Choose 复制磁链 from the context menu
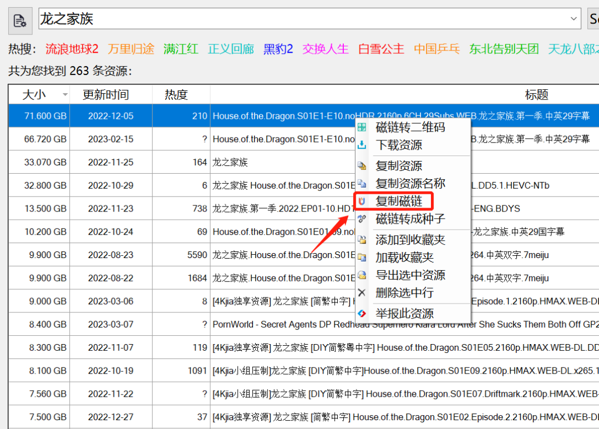Viewport: 599px width, 429px height. point(399,201)
